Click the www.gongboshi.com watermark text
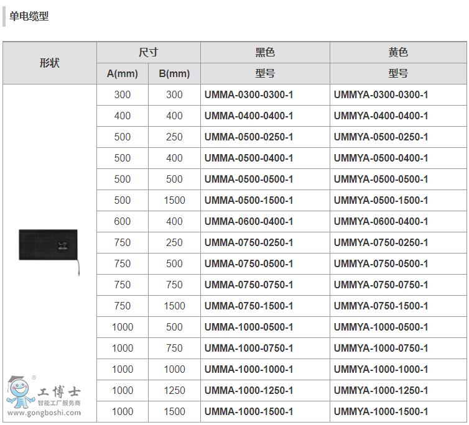The width and height of the screenshot is (469, 425). point(44,413)
